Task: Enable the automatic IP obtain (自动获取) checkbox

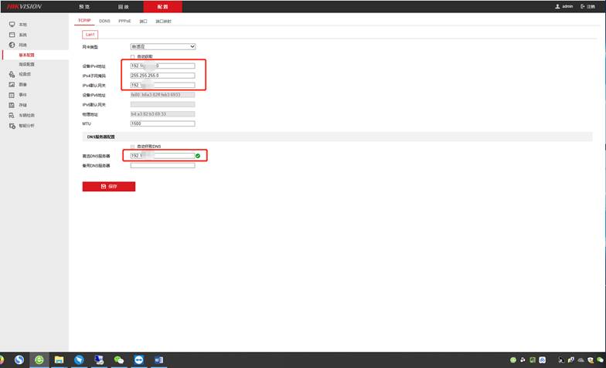Action: point(132,56)
